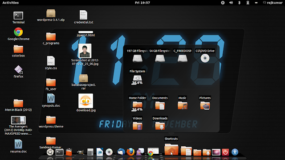Launch Firefox from the dock
The image size is (285, 160).
click(130, 152)
